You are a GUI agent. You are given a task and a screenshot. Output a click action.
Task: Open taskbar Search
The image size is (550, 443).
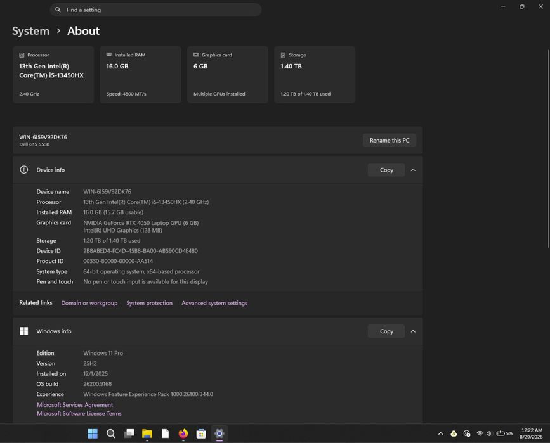111,433
